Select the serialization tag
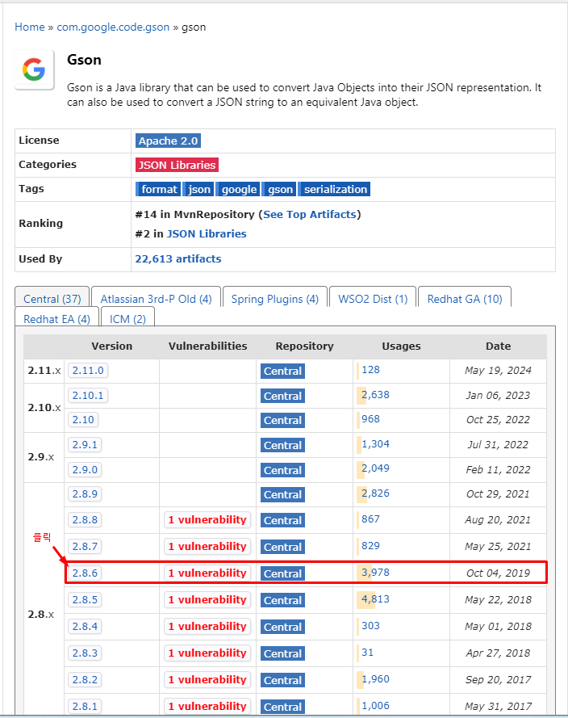This screenshot has width=568, height=718. click(x=335, y=189)
